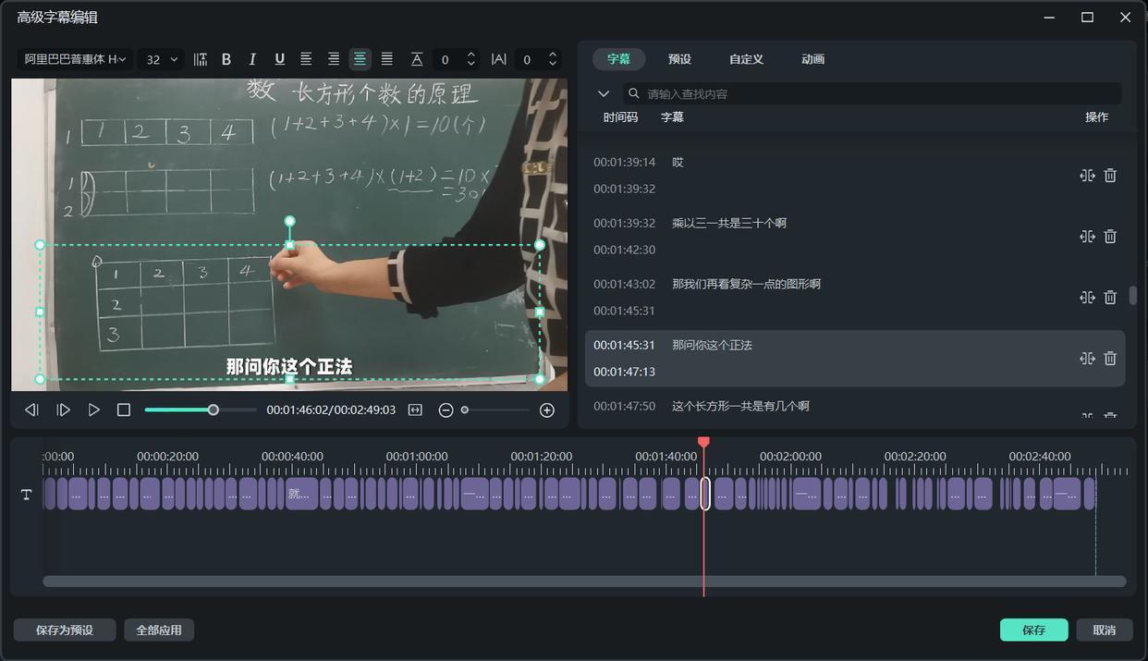Select subtitle text 这个长方形一共是有几个啊
1148x661 pixels.
point(740,406)
